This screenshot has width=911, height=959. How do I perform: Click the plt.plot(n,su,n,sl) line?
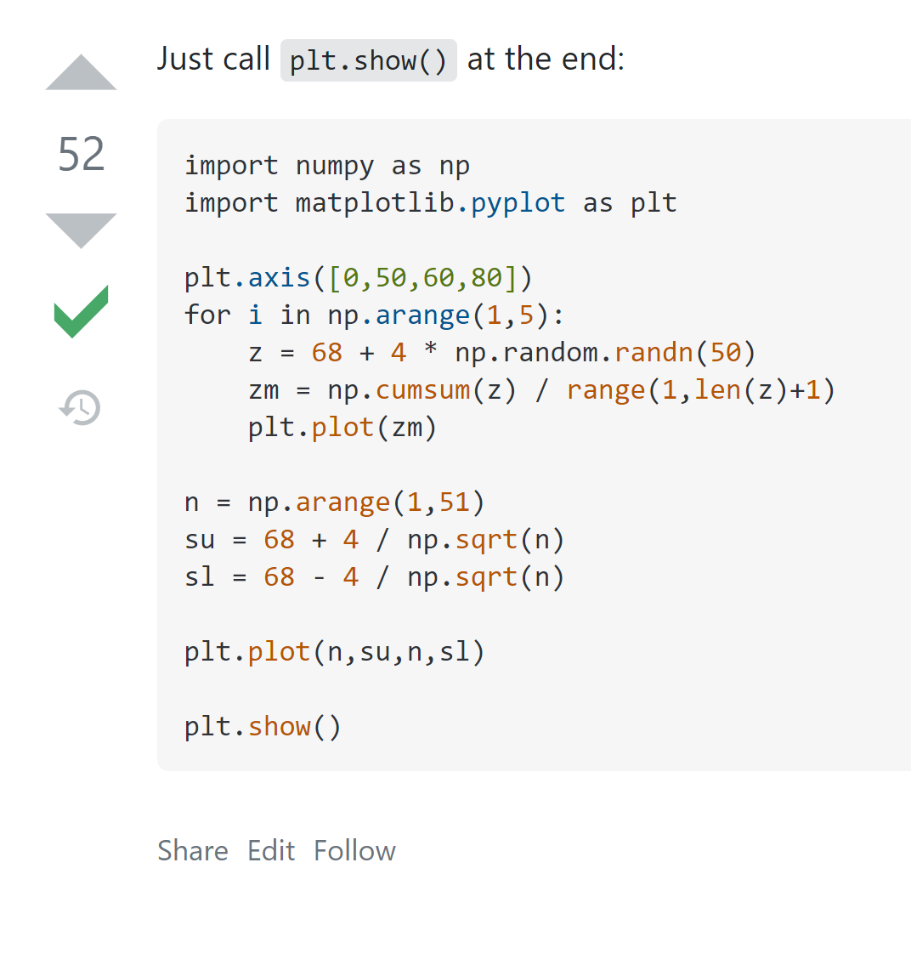(335, 652)
